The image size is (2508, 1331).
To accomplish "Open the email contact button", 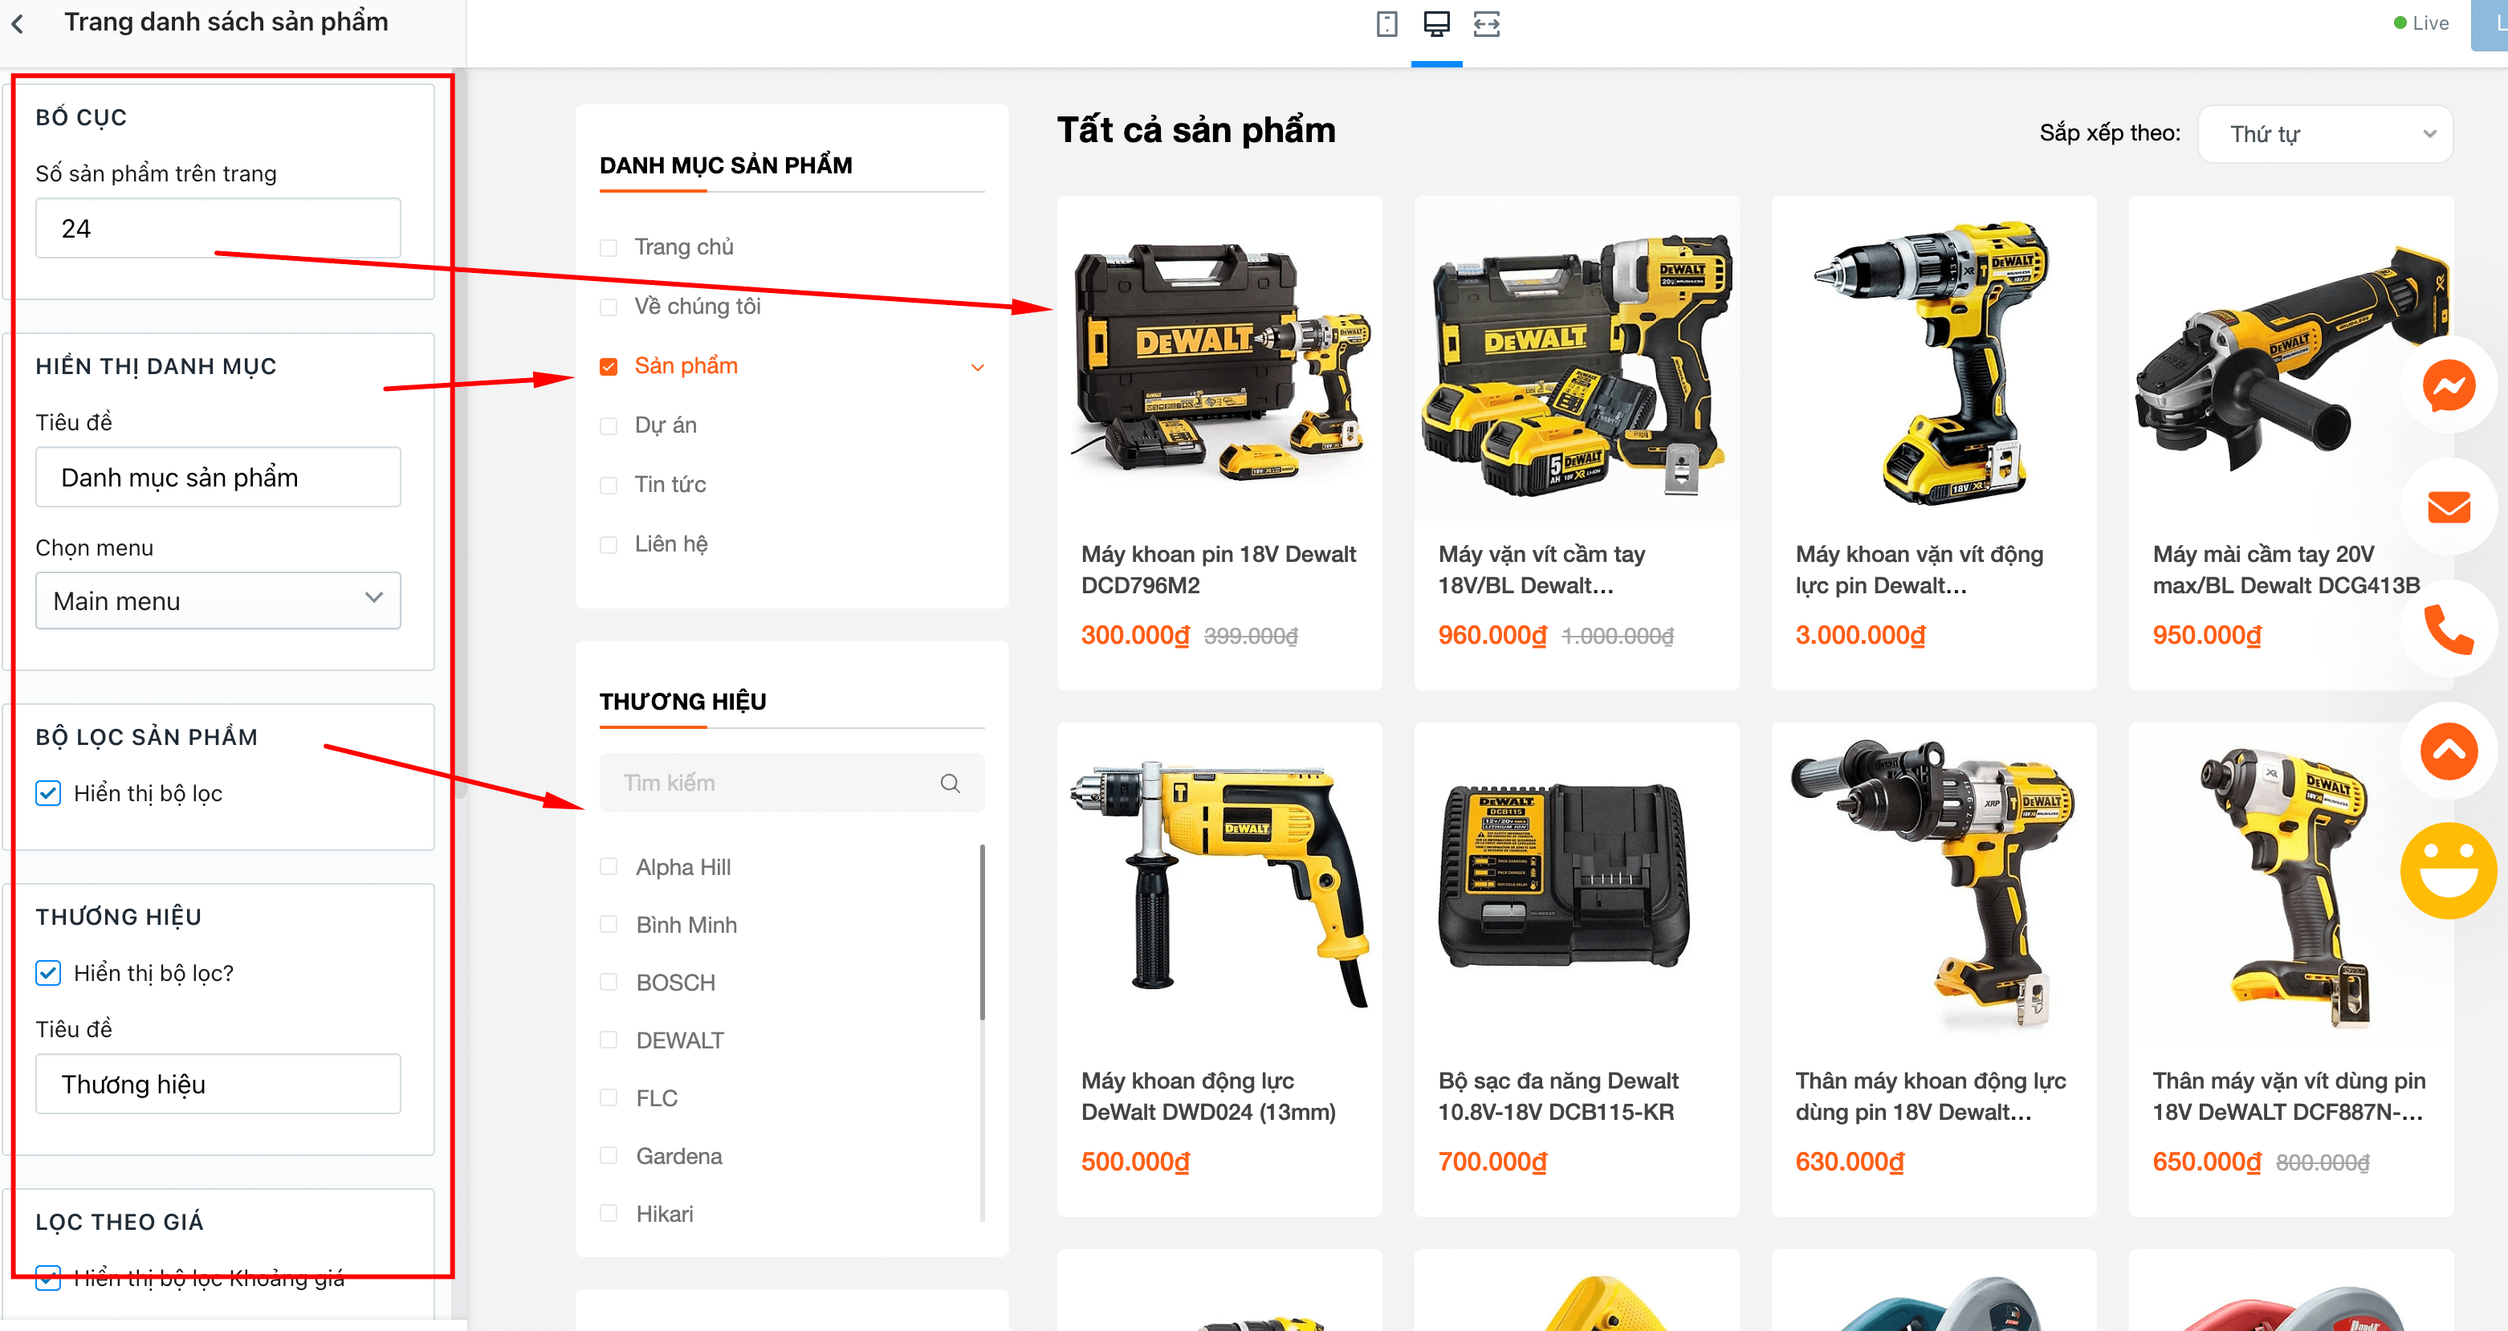I will [2449, 507].
